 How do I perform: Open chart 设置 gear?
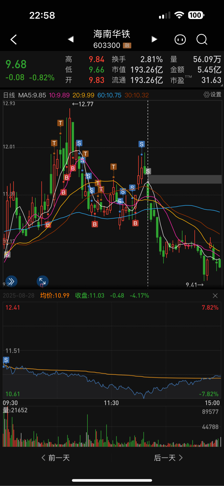213,95
